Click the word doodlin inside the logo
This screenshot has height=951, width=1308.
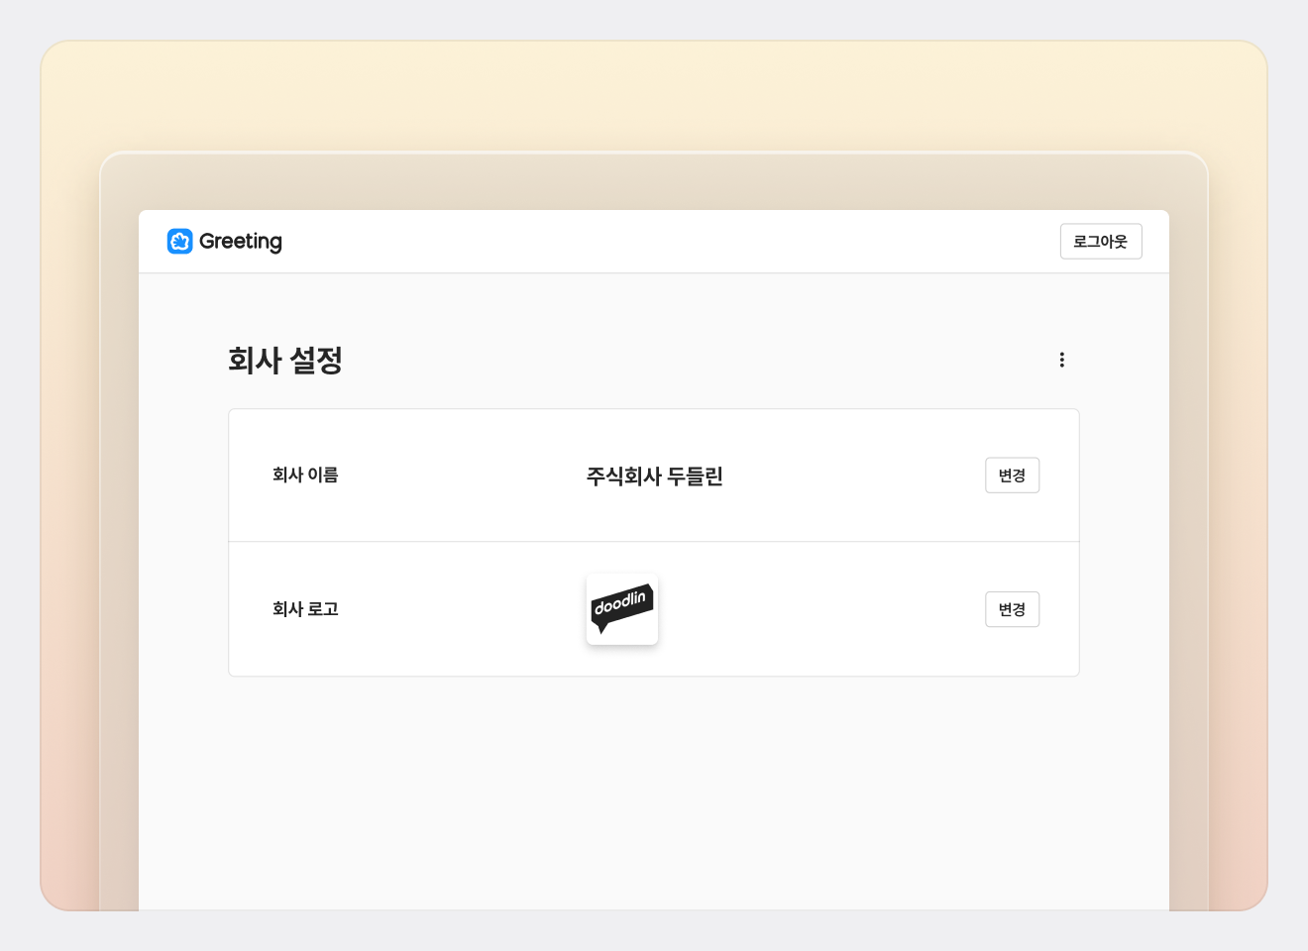point(620,601)
